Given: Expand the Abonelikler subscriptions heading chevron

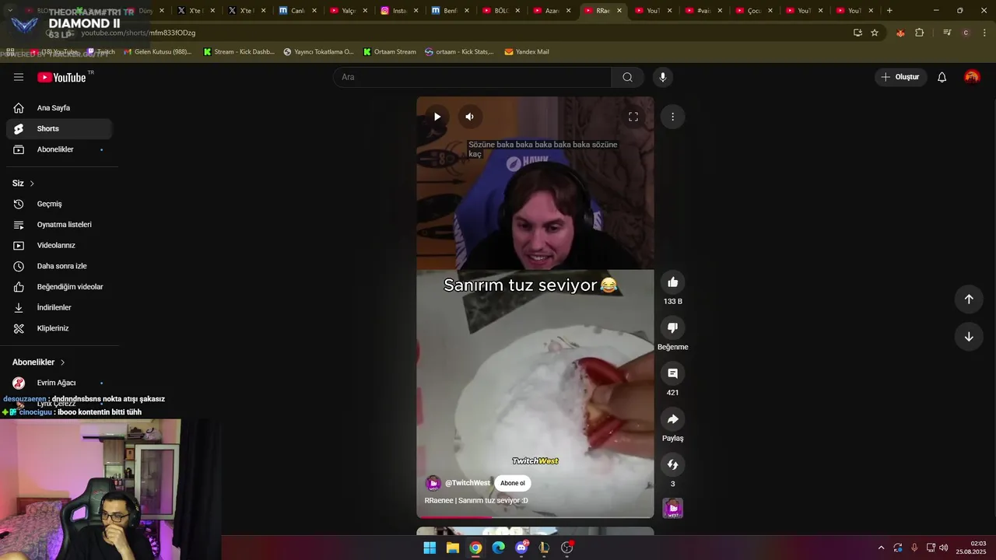Looking at the screenshot, I should pos(63,362).
